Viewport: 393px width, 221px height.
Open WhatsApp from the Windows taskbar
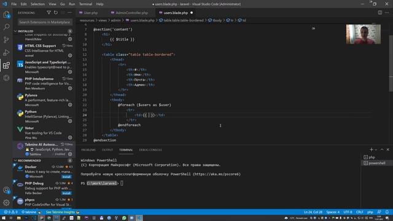124,218
